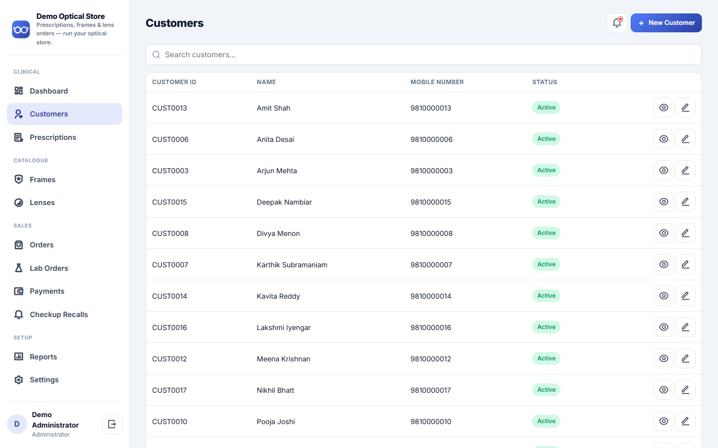This screenshot has height=448, width=718.
Task: Edit customer Lakshmi Iyengar
Action: (686, 327)
